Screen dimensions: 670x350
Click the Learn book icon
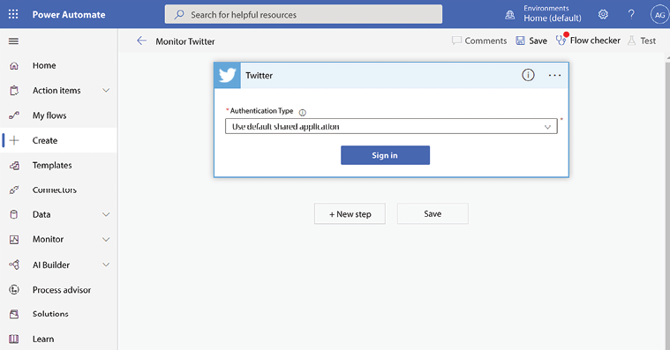(14, 339)
